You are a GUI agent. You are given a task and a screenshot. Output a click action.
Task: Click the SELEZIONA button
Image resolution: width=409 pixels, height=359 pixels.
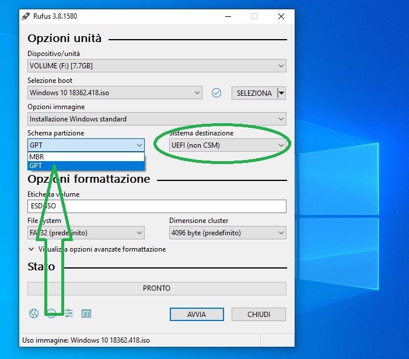[254, 93]
